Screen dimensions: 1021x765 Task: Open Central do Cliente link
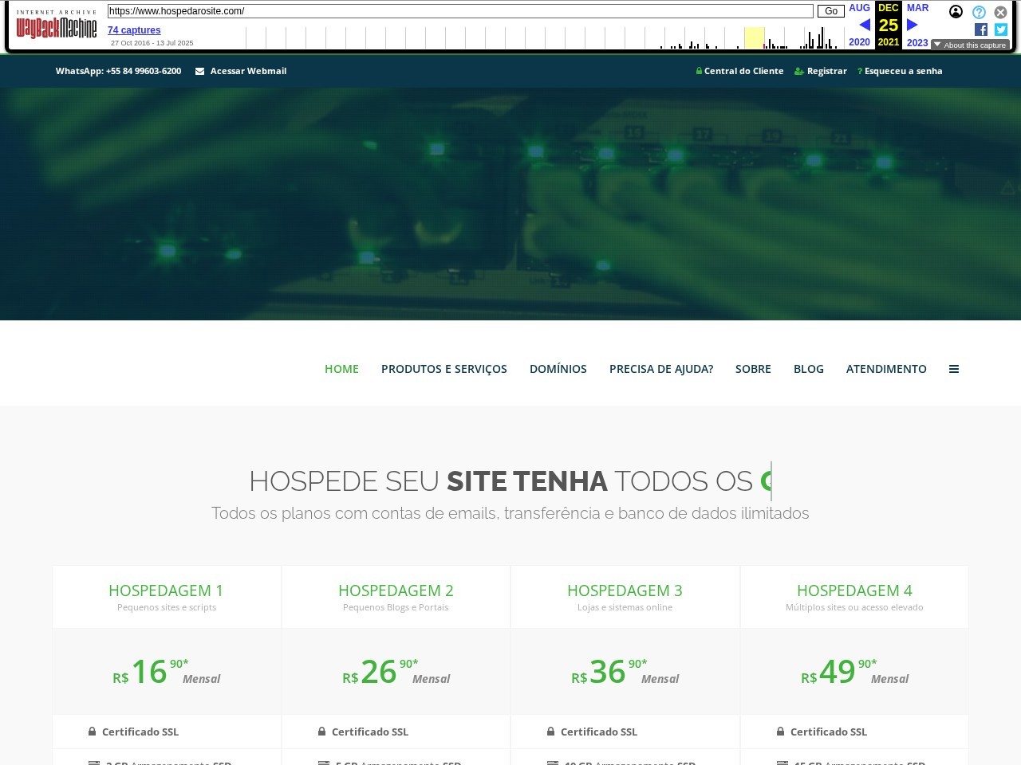pos(743,71)
